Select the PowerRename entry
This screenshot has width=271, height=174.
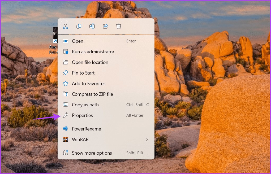106,129
